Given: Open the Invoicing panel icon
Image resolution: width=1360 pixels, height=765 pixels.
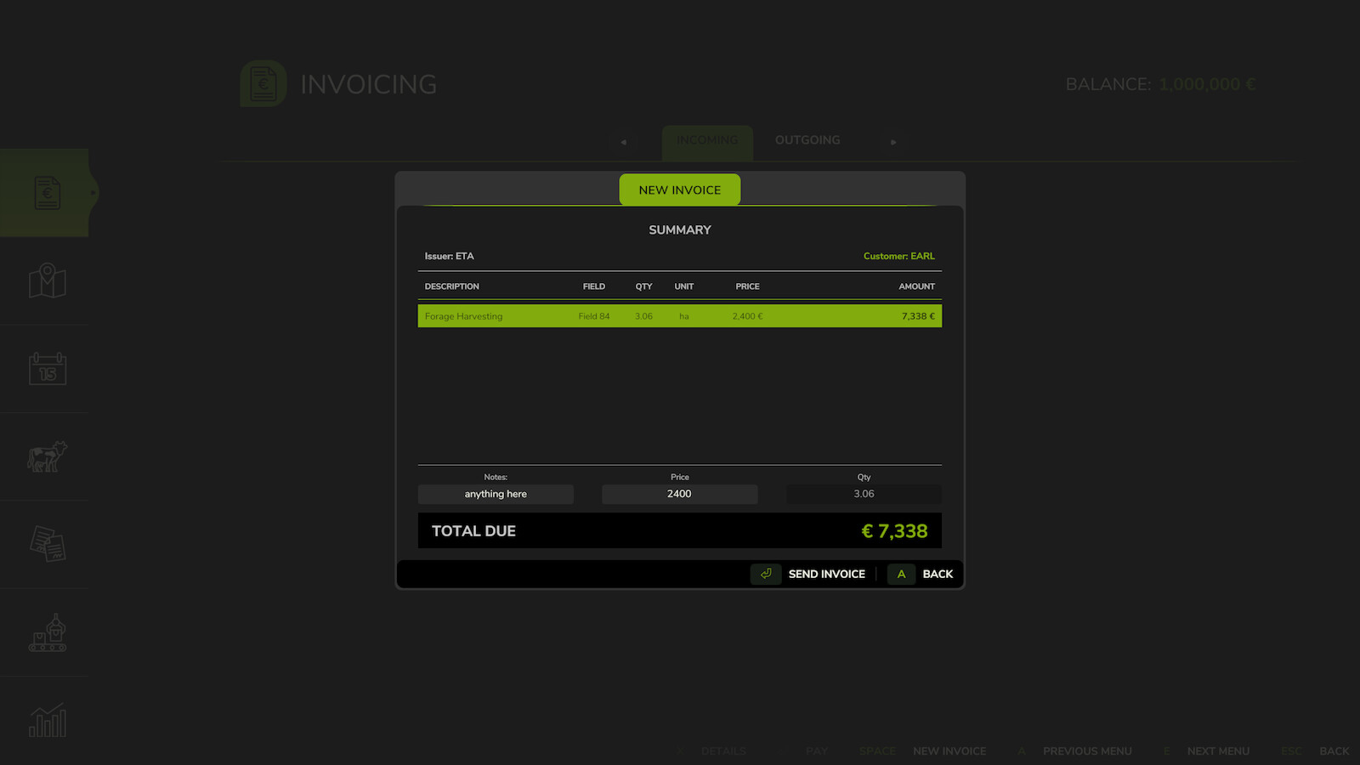Looking at the screenshot, I should coord(46,193).
